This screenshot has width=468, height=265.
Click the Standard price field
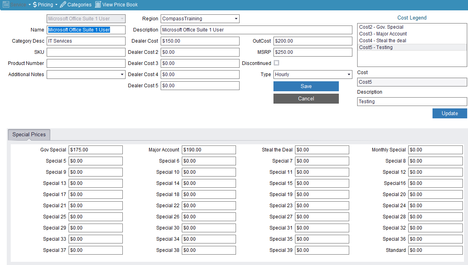(x=435, y=250)
